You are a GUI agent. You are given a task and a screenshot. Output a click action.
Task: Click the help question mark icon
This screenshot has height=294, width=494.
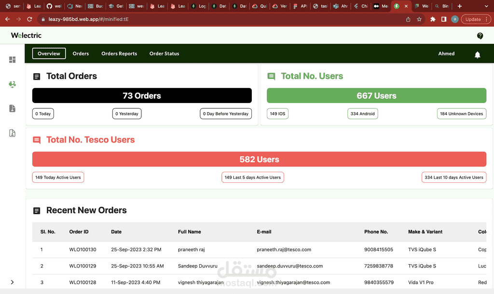point(480,36)
